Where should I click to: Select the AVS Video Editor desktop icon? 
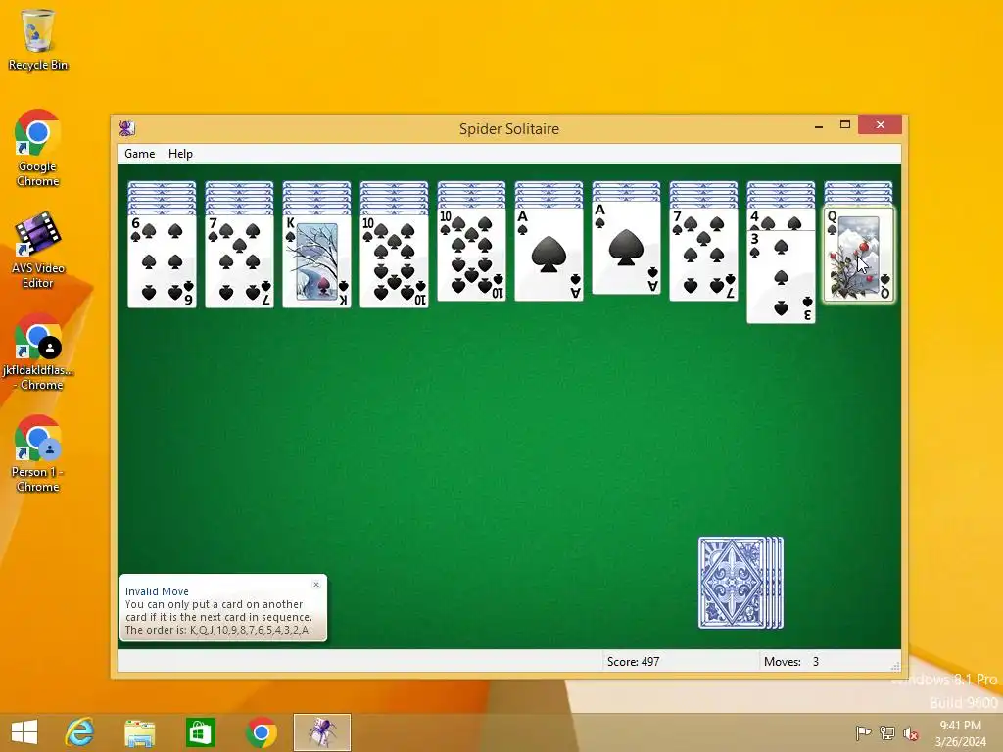click(x=38, y=250)
